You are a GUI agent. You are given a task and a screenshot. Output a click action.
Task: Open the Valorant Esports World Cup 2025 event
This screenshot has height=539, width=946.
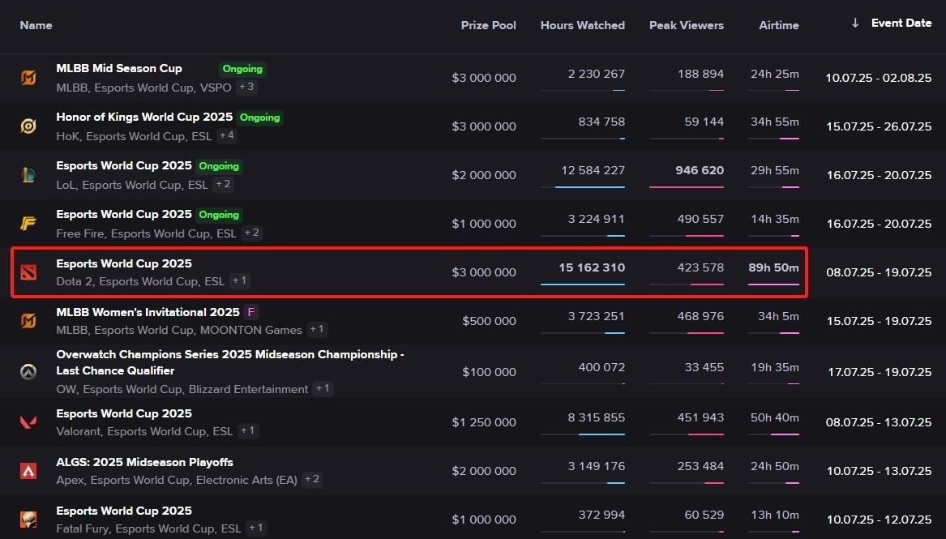(x=124, y=413)
